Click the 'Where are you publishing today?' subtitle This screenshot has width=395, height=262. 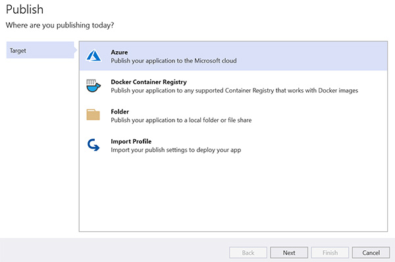coord(60,25)
